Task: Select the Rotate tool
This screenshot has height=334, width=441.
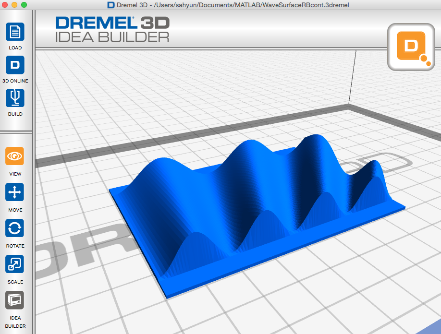Action: coord(14,228)
